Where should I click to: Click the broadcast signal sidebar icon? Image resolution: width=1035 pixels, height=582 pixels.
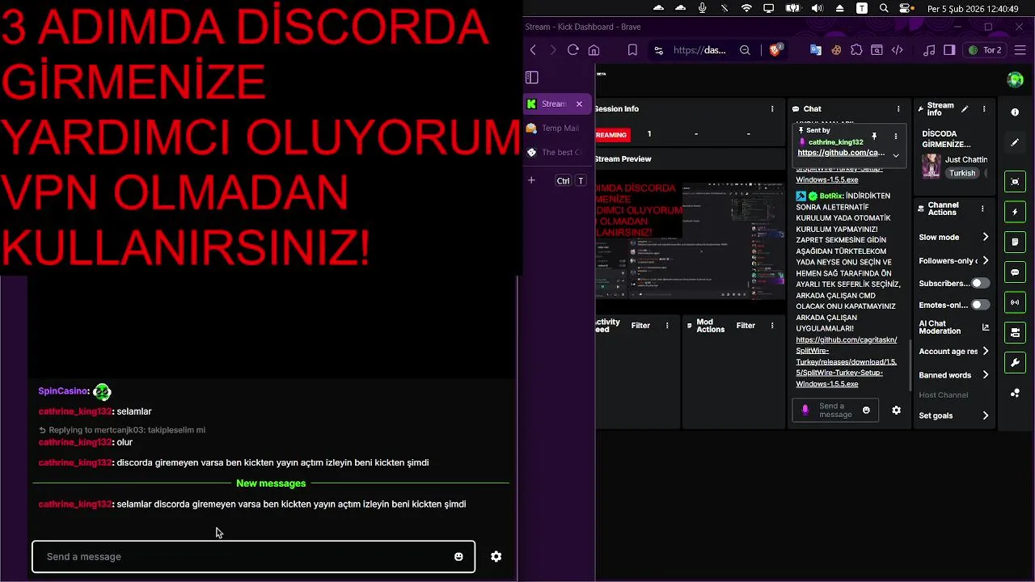[x=1016, y=302]
